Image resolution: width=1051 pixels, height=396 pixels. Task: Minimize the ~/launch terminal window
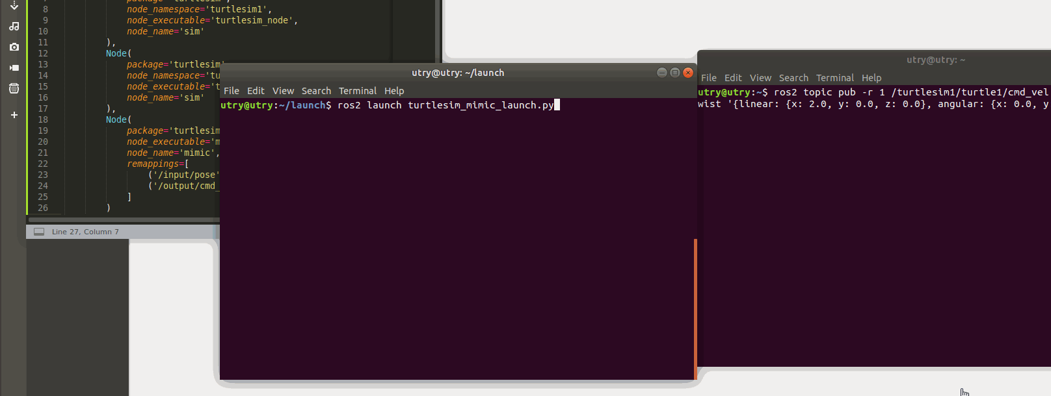pos(662,73)
